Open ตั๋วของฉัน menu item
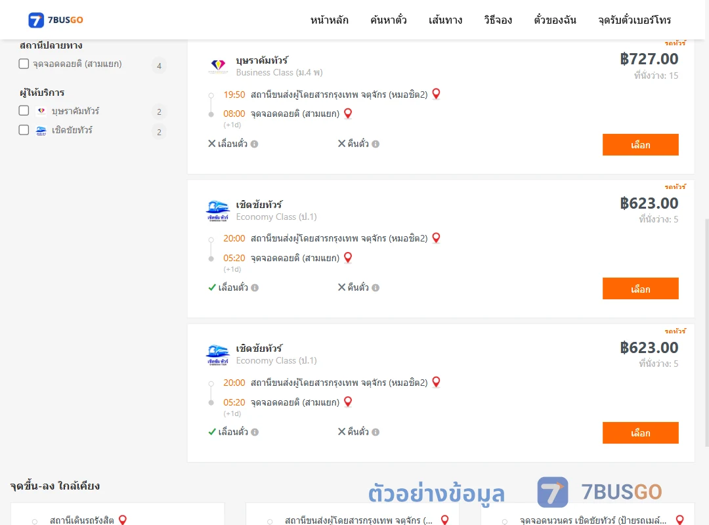The height and width of the screenshot is (525, 709). tap(555, 20)
